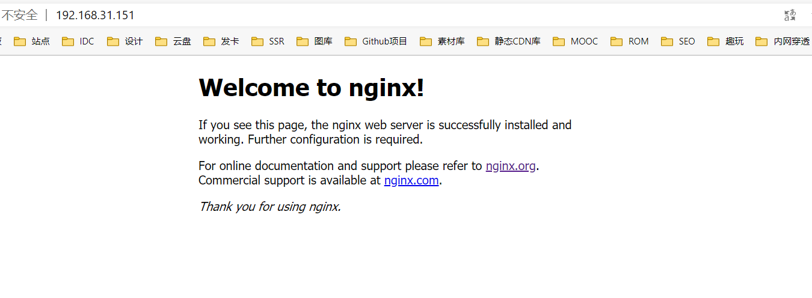Open the MOOC bookmark folder

click(576, 41)
